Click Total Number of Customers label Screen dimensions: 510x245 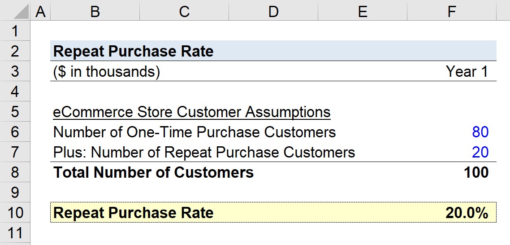[x=153, y=172]
